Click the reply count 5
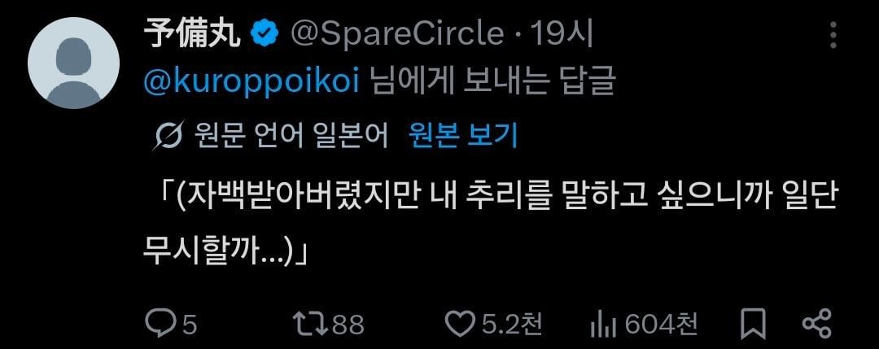Screen dimensions: 879x349 (190, 325)
